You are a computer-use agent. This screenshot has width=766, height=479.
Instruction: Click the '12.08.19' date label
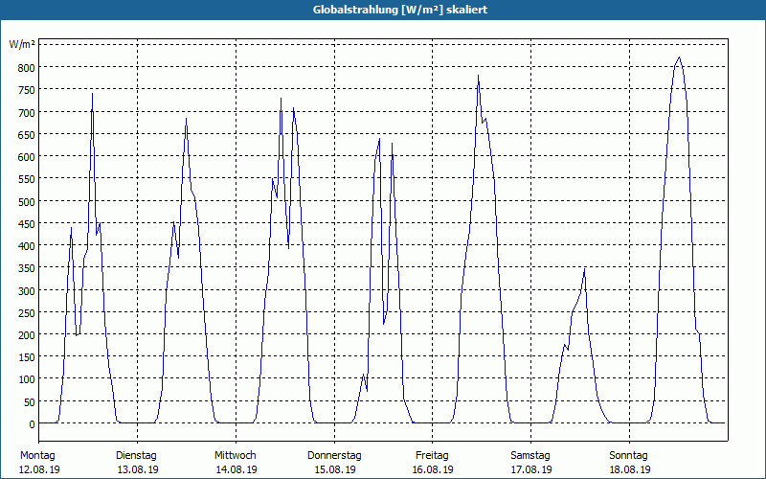tap(39, 469)
